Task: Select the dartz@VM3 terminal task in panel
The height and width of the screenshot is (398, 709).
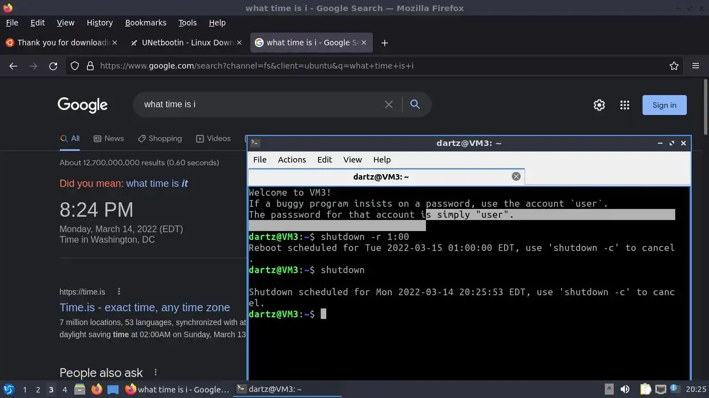Action: click(x=287, y=389)
